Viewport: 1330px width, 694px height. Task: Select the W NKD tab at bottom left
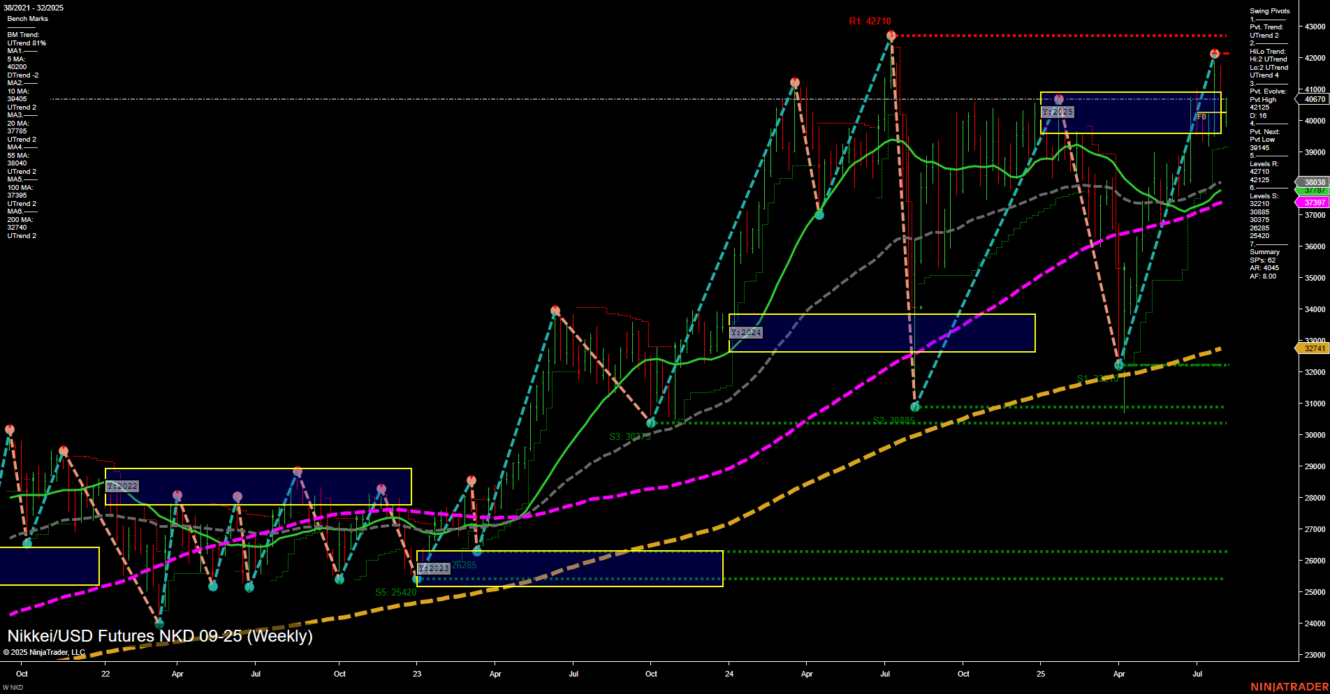click(13, 688)
